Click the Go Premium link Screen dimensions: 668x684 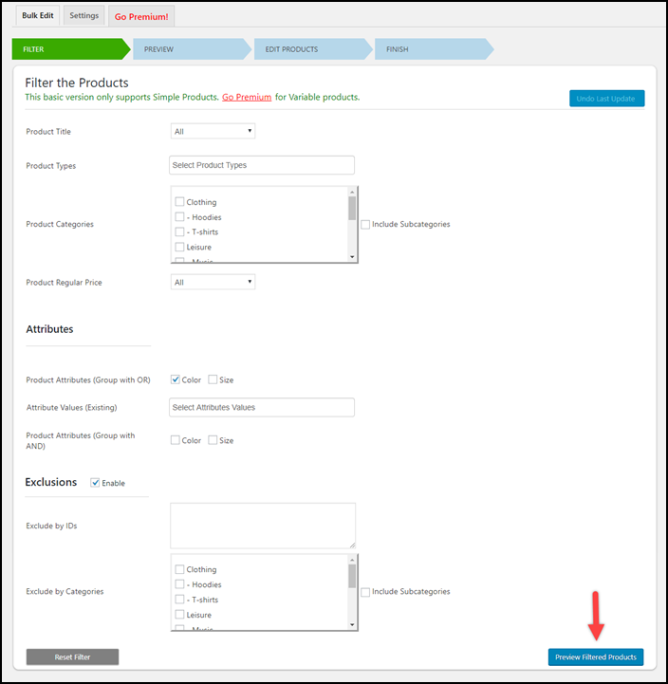[x=247, y=98]
